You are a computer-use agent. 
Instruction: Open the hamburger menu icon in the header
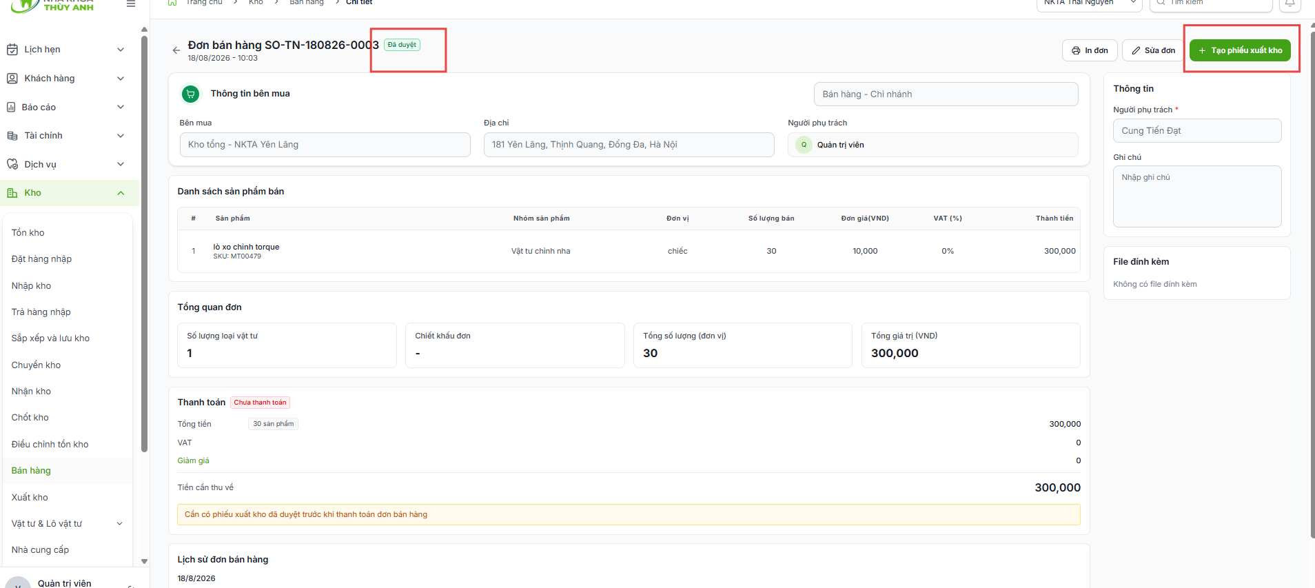pos(131,3)
